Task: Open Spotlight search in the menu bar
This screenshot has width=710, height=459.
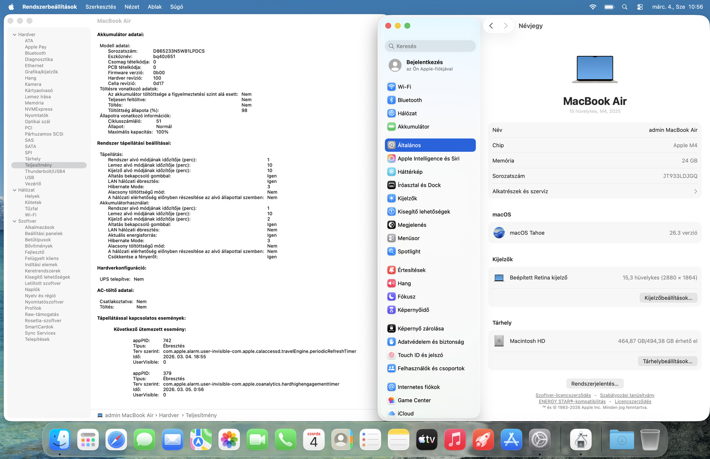Action: pos(625,7)
